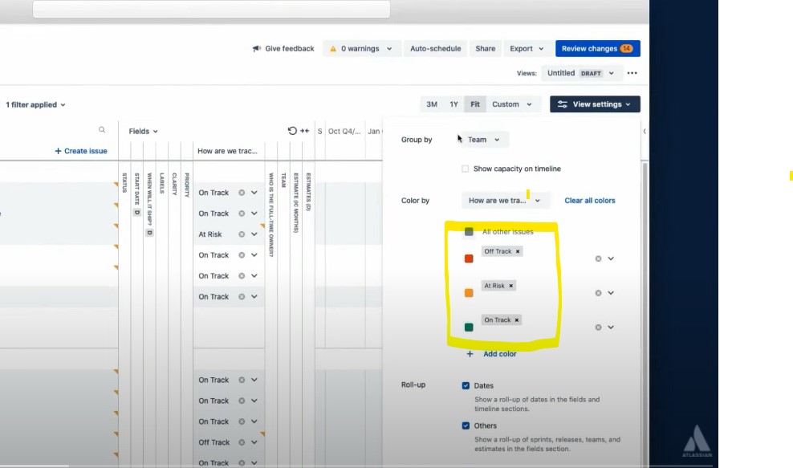Select the green On Track color swatch
Image resolution: width=793 pixels, height=468 pixels.
[x=469, y=328]
